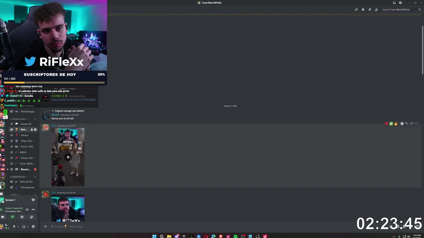Open the Ideas-Str channel
Viewport: 424px width, 238px height.
(24, 158)
